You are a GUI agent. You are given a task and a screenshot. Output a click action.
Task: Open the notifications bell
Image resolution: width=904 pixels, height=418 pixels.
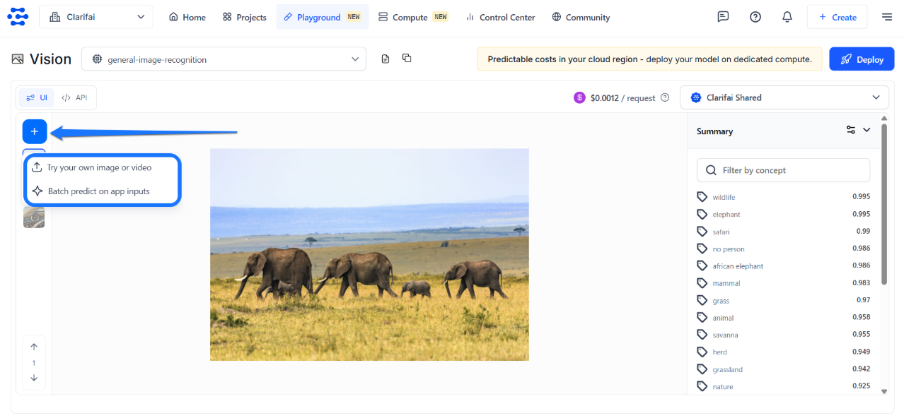pos(787,17)
